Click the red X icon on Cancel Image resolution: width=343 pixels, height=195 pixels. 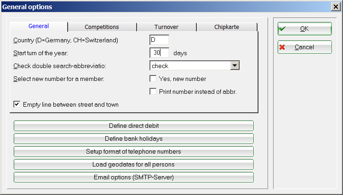282,47
